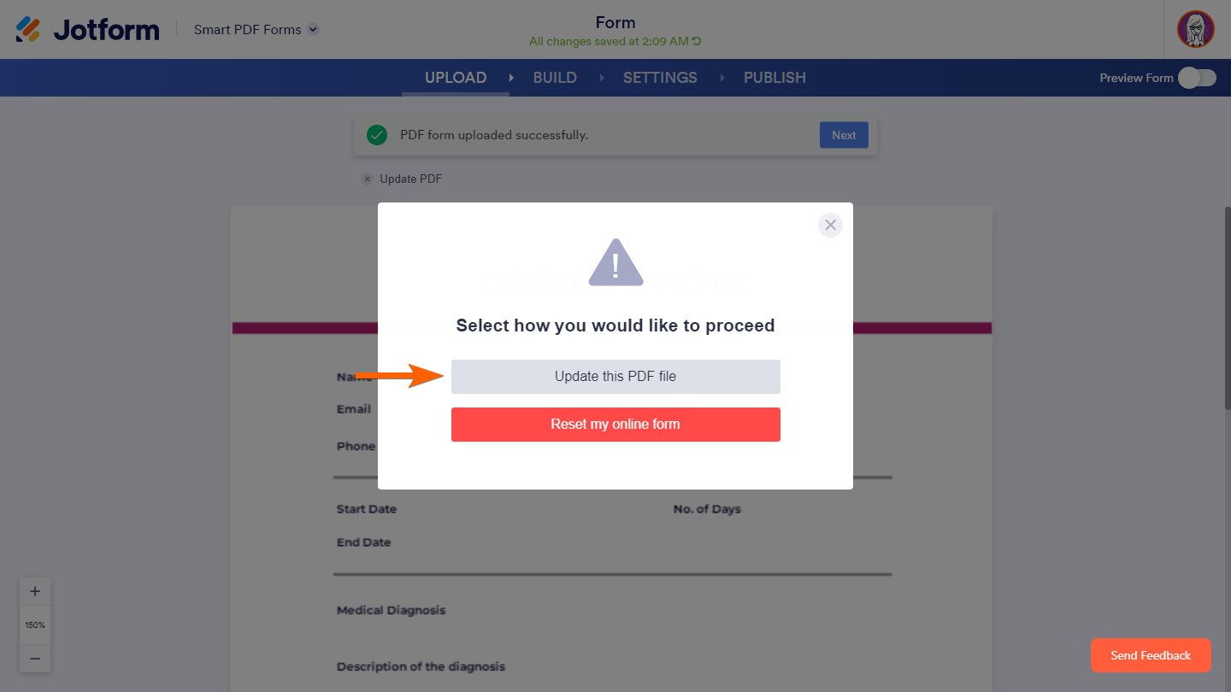Image resolution: width=1231 pixels, height=692 pixels.
Task: Toggle the Preview Form switch
Action: 1196,78
